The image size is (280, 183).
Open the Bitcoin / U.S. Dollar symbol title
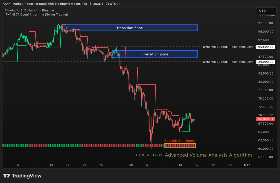click(x=29, y=10)
